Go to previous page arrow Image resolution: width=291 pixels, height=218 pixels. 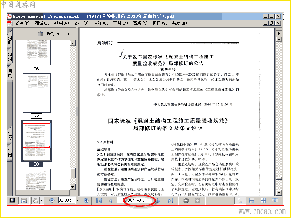tap(111, 201)
